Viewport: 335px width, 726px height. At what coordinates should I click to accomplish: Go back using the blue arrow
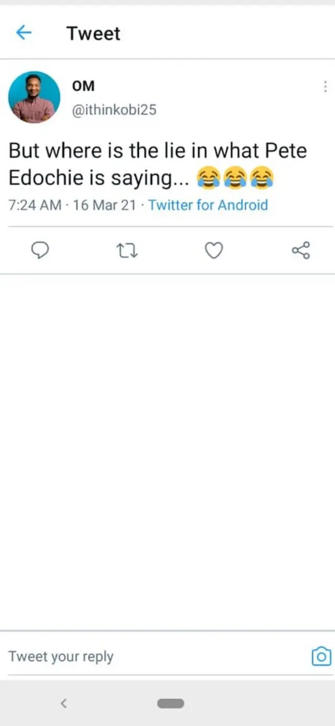(24, 33)
